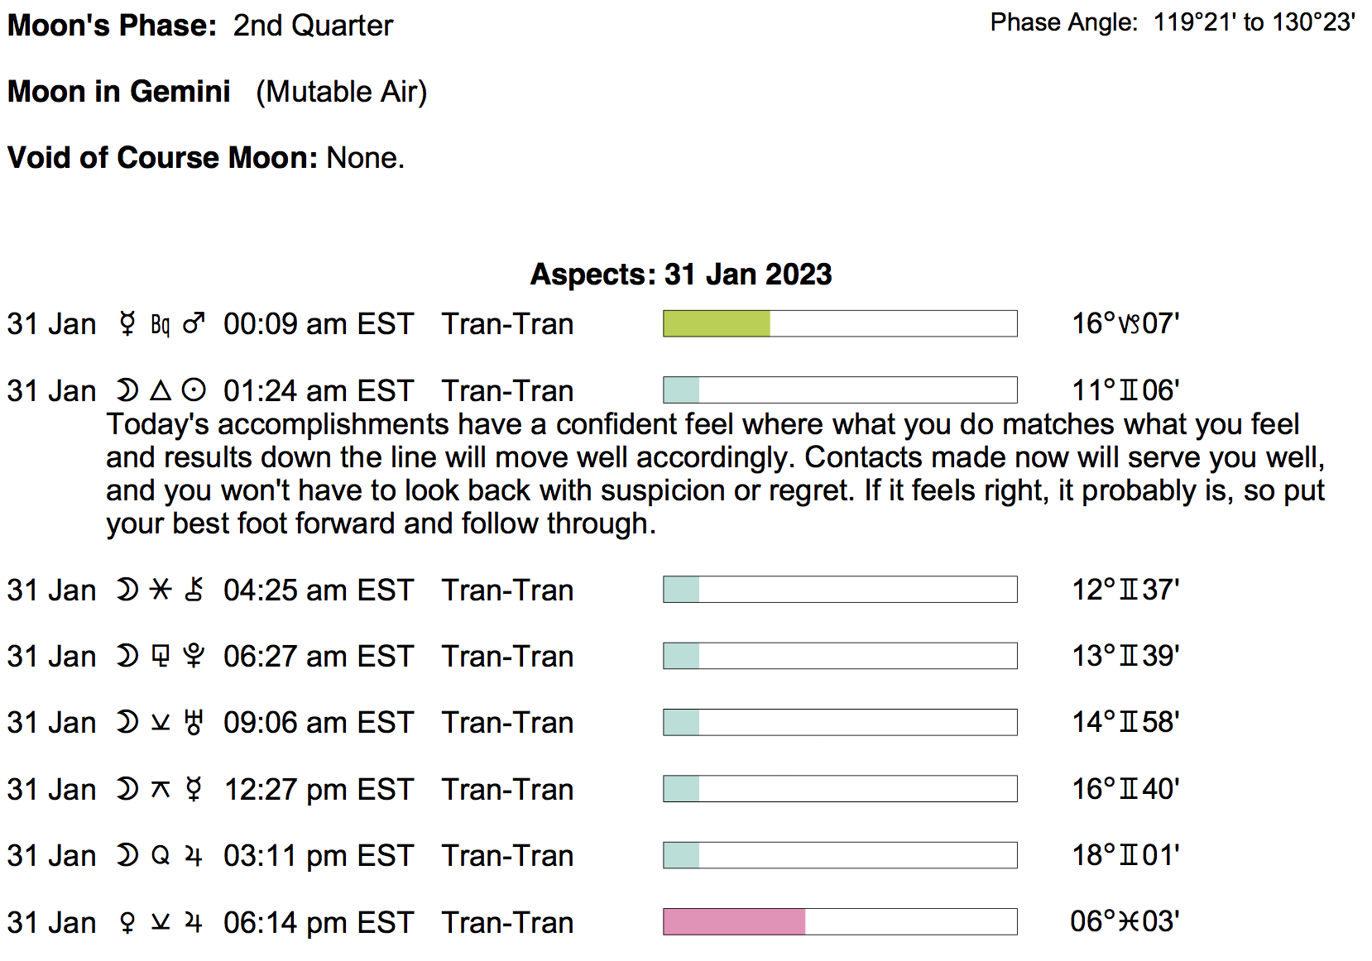Image resolution: width=1372 pixels, height=961 pixels.
Task: Click the strength bar for the 04:25 am aspect
Action: [839, 590]
